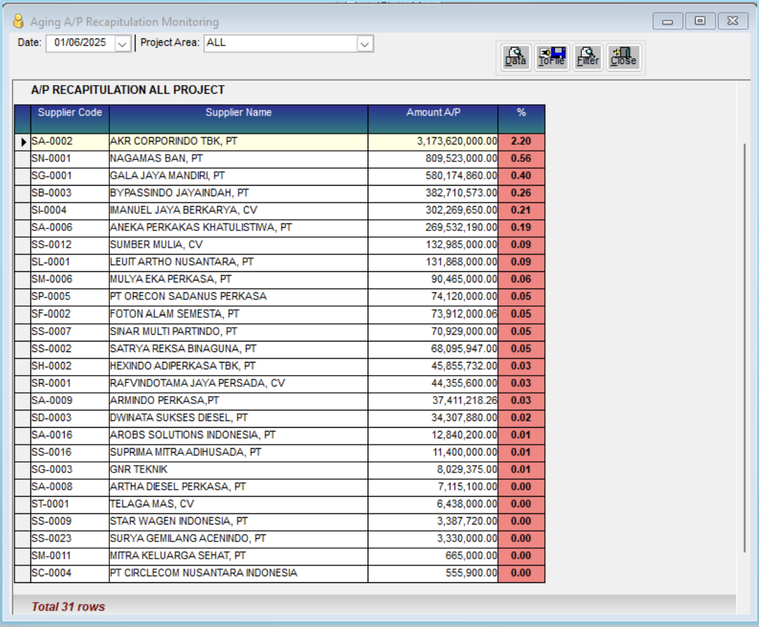Click amount 809,523,000.00
Viewport: 759px width, 627px height.
(433, 159)
